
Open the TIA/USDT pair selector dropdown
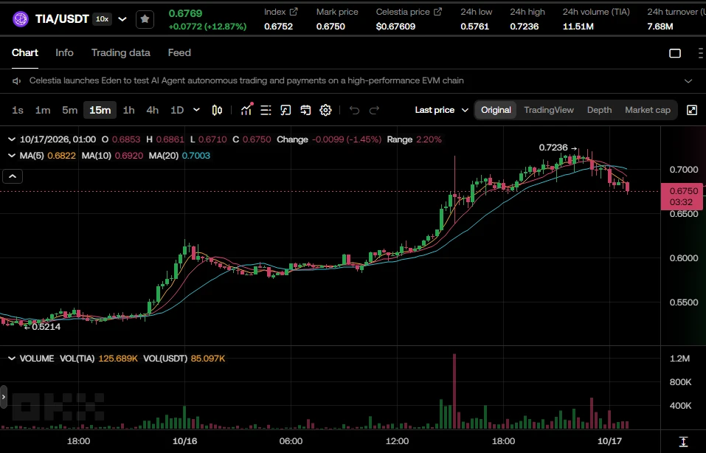point(122,19)
